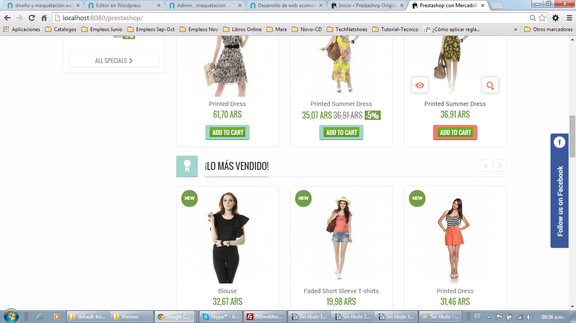The height and width of the screenshot is (323, 576).
Task: Click the browser forward arrow
Action: pyautogui.click(x=19, y=18)
